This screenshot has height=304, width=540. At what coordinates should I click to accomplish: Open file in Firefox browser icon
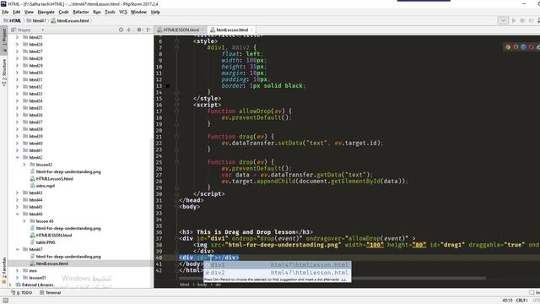[516, 47]
